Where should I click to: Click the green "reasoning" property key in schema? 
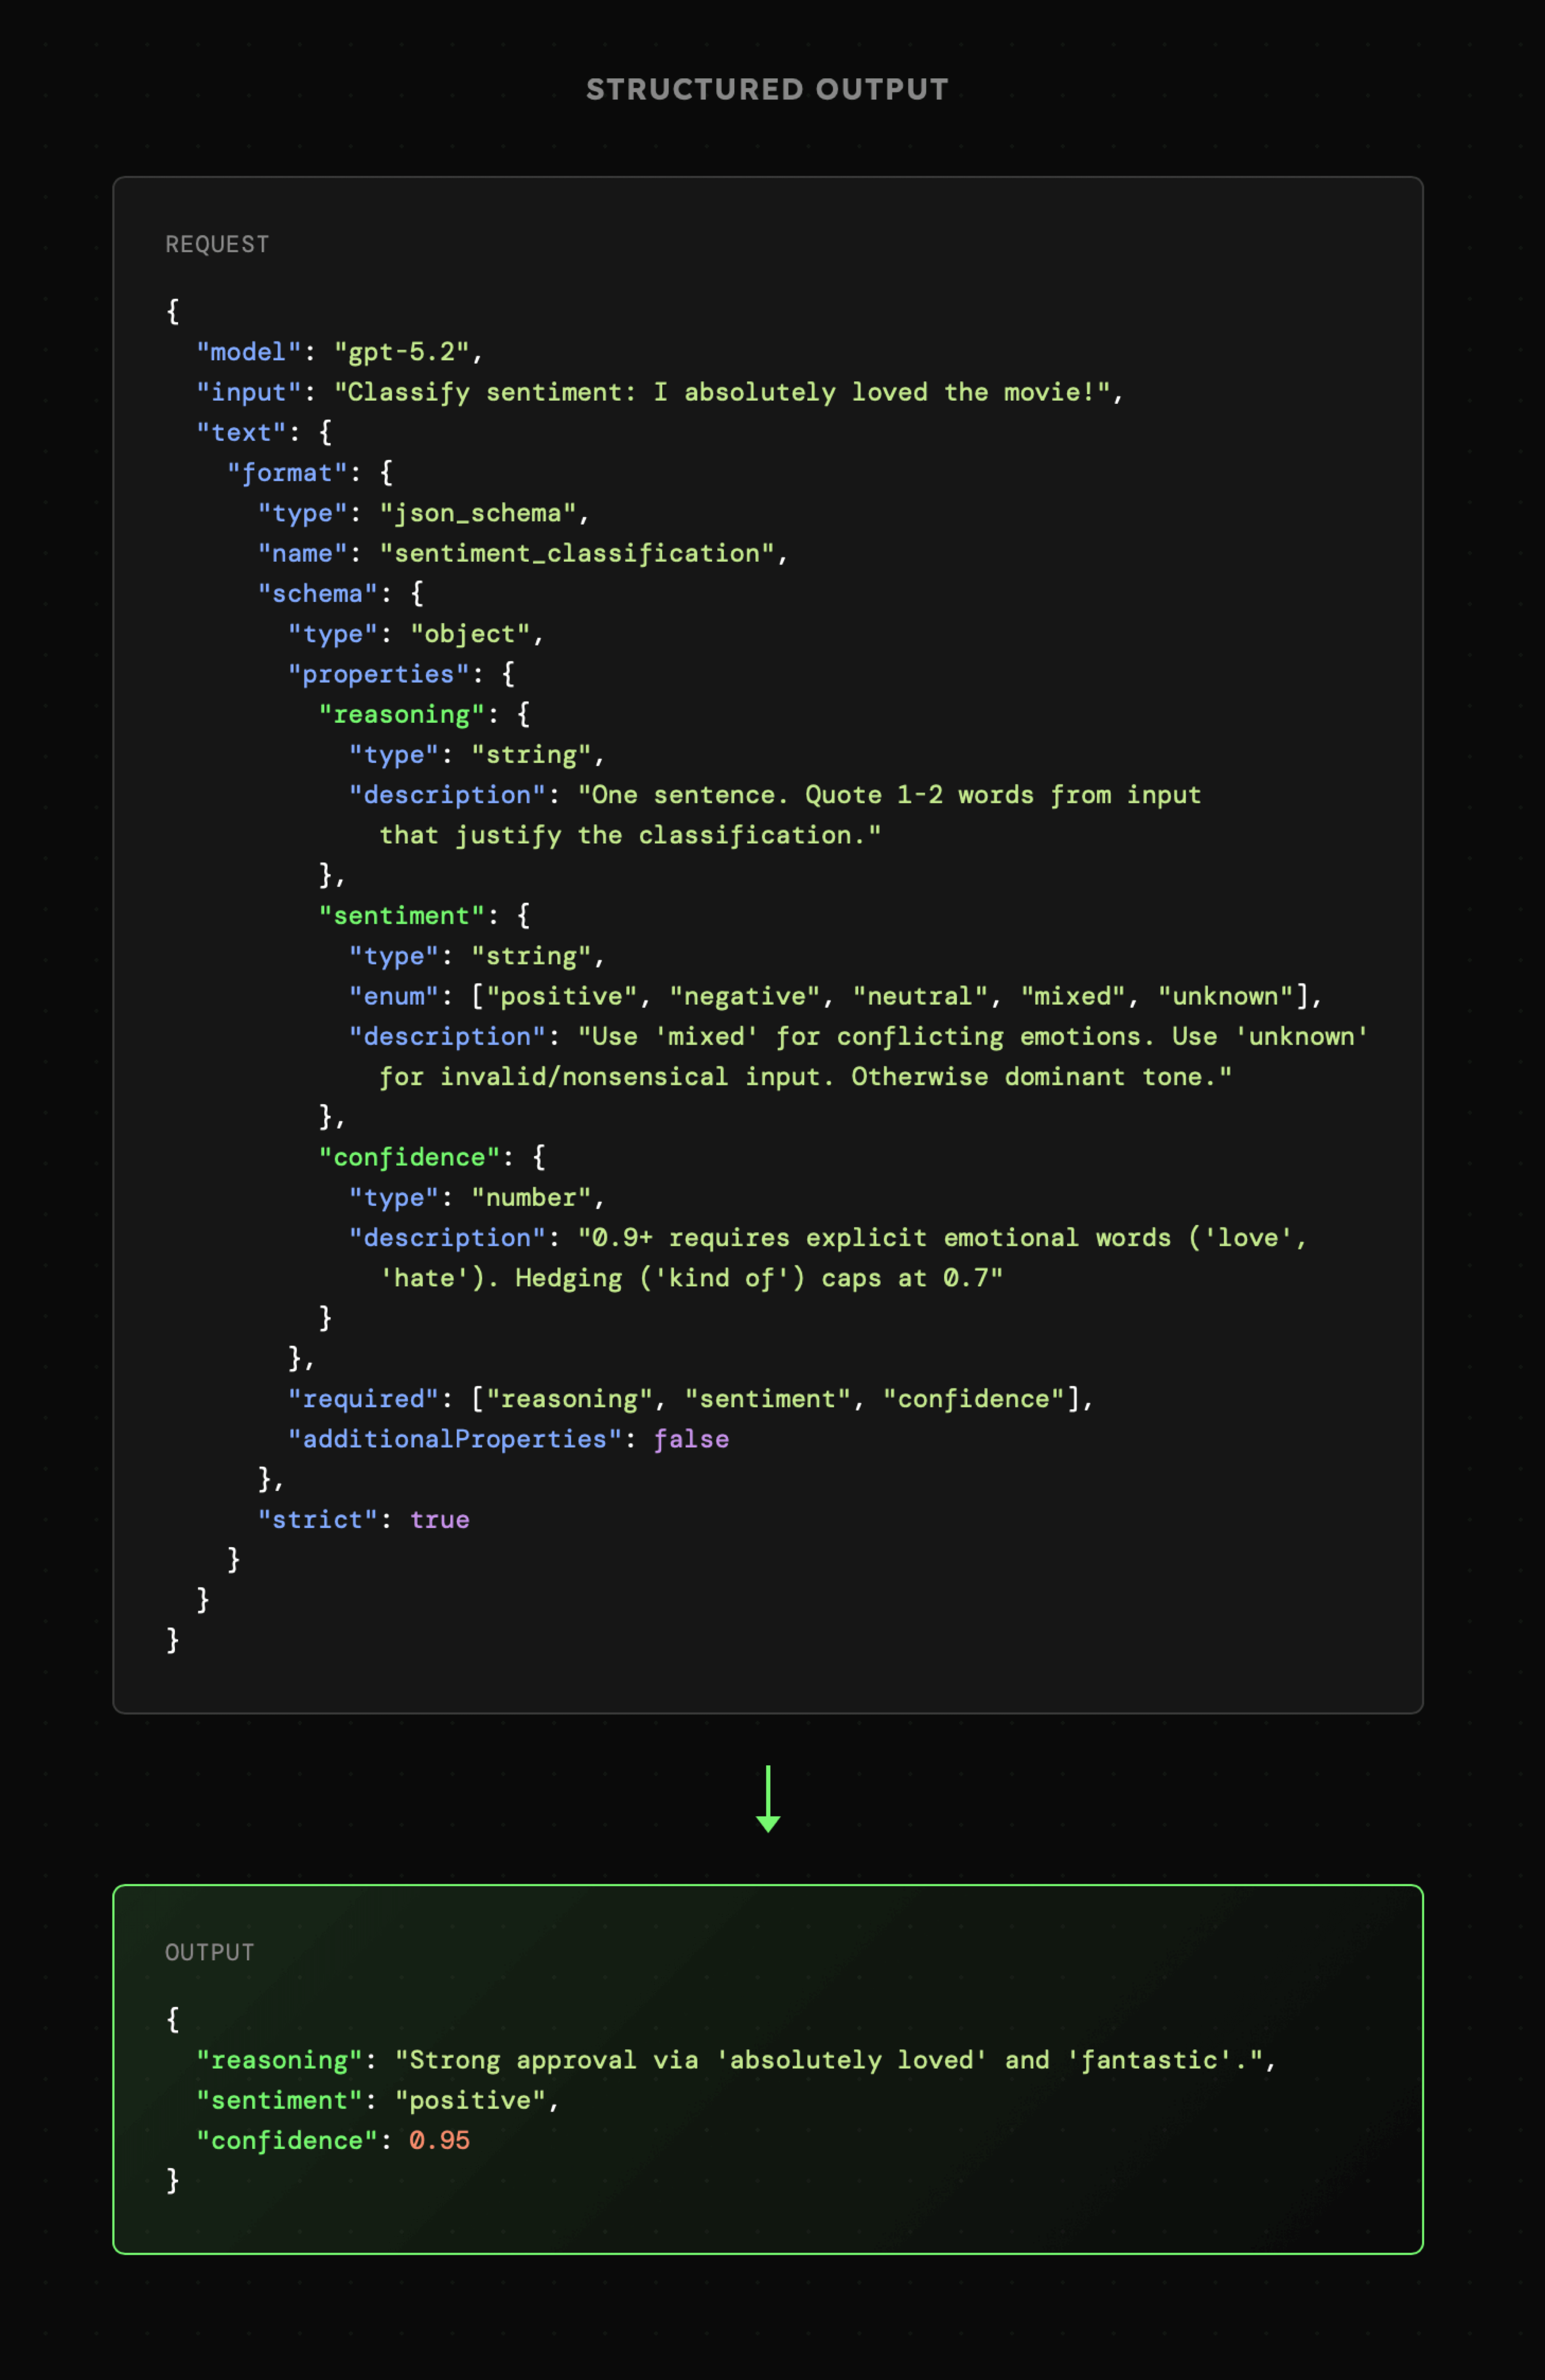pos(401,714)
